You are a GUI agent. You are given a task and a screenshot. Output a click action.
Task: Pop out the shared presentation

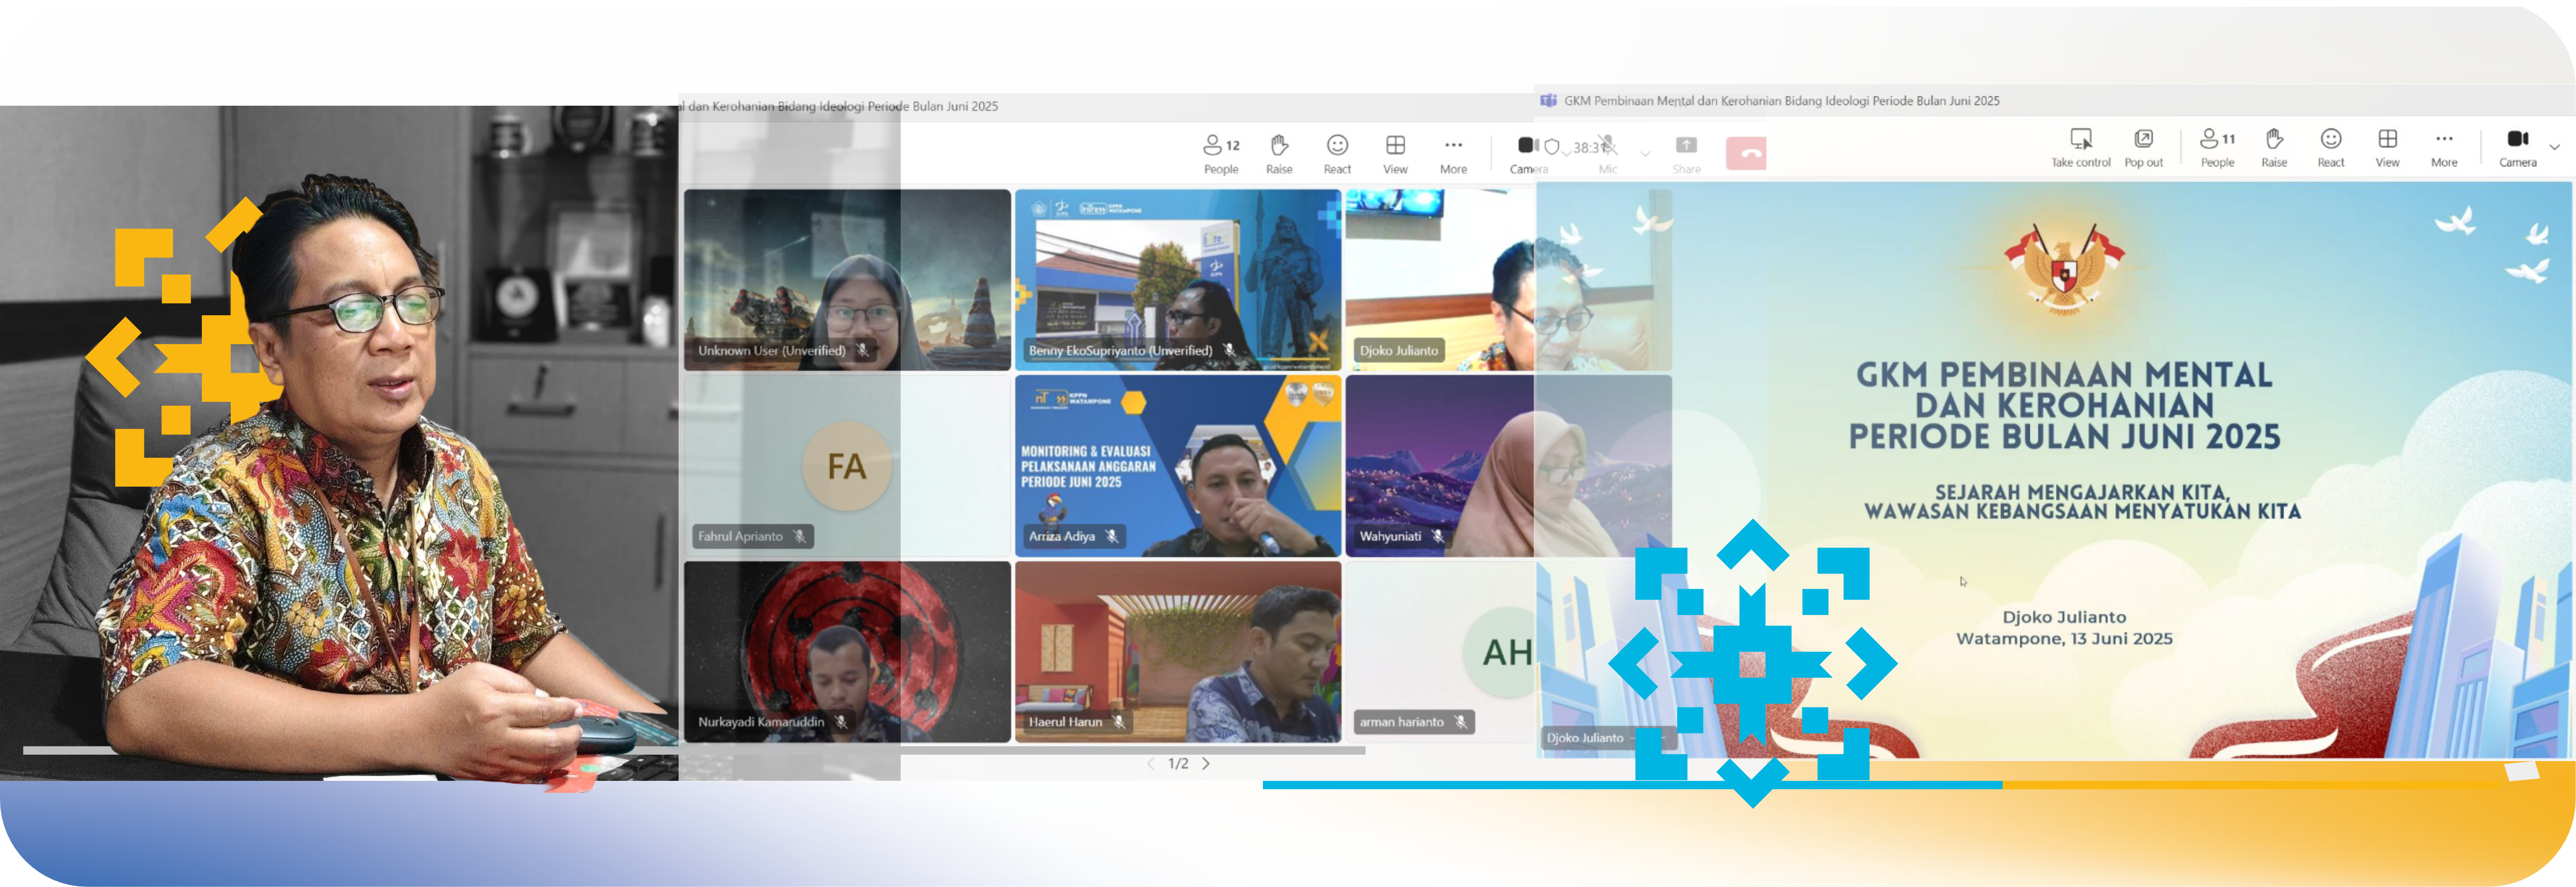pyautogui.click(x=2143, y=147)
